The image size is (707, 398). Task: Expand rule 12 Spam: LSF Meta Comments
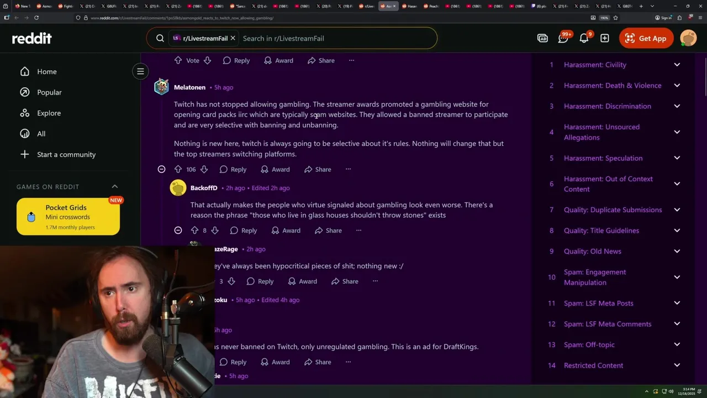click(677, 324)
